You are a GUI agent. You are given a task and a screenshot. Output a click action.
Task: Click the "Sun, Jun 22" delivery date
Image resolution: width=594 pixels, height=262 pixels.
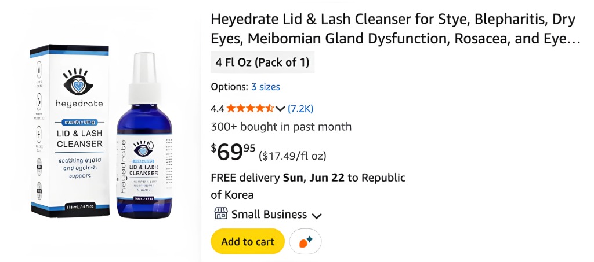pyautogui.click(x=313, y=178)
